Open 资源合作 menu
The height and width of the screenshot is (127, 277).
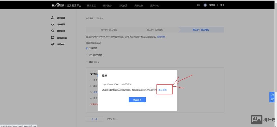click(x=139, y=6)
